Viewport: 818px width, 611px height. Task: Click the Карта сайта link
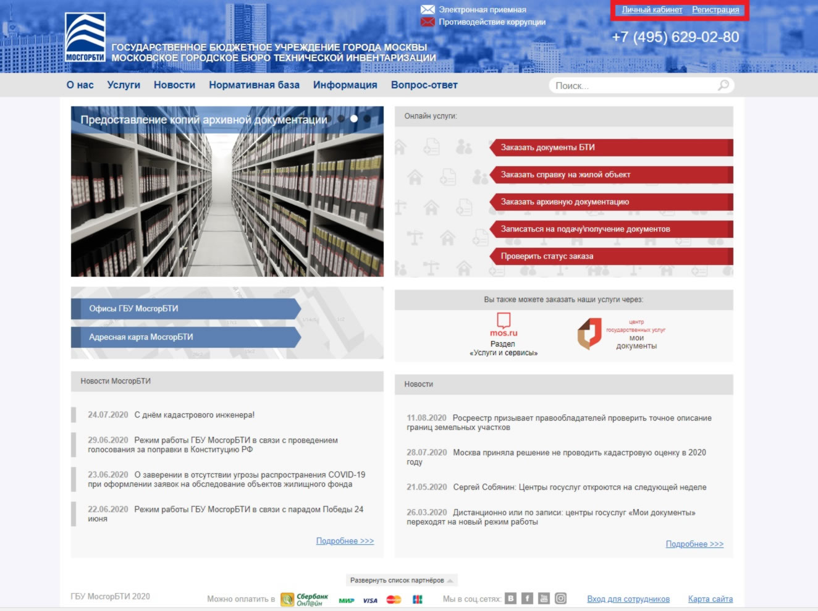click(710, 599)
